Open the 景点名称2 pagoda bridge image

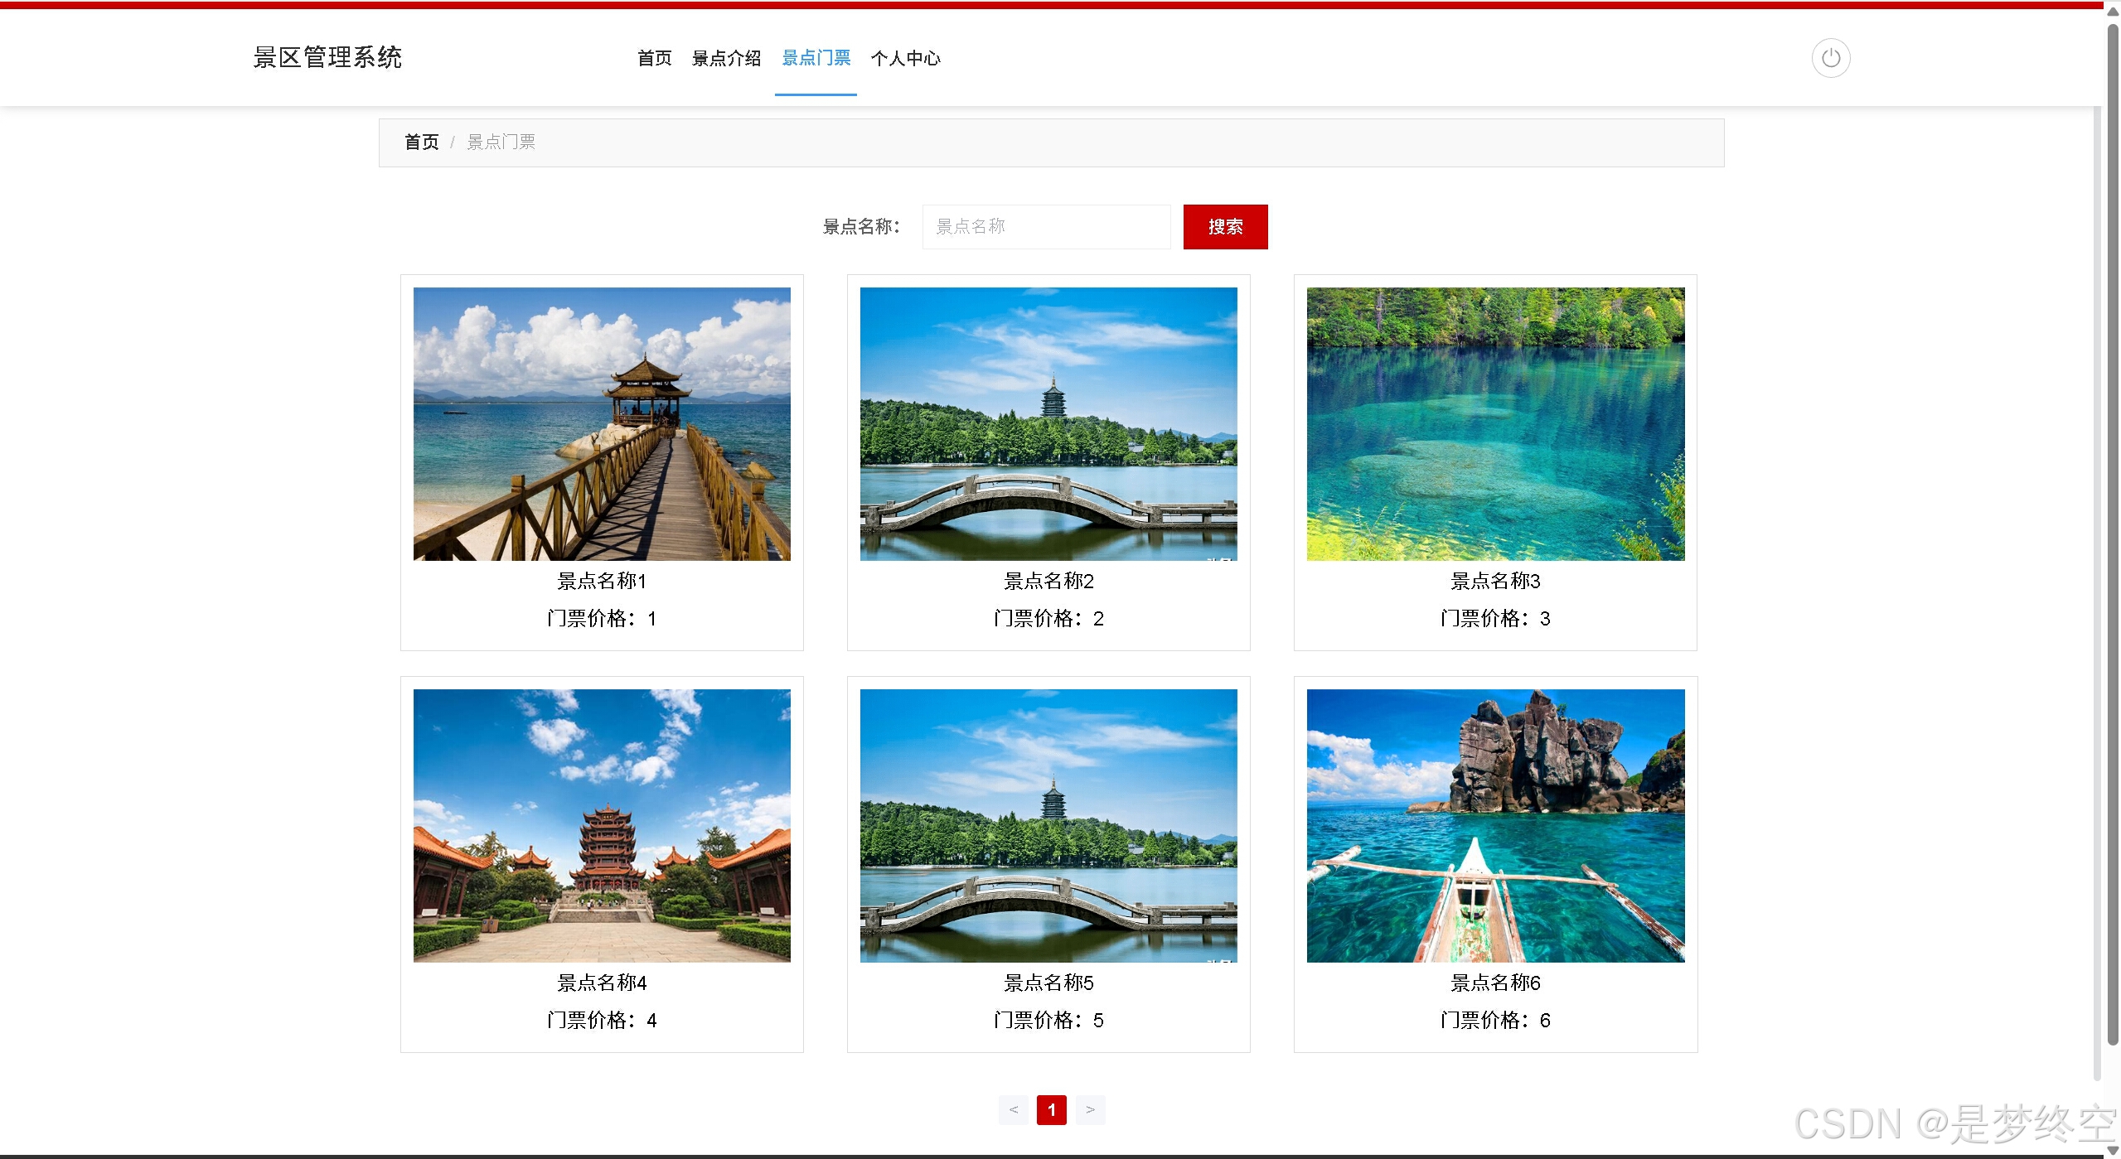[x=1048, y=423]
